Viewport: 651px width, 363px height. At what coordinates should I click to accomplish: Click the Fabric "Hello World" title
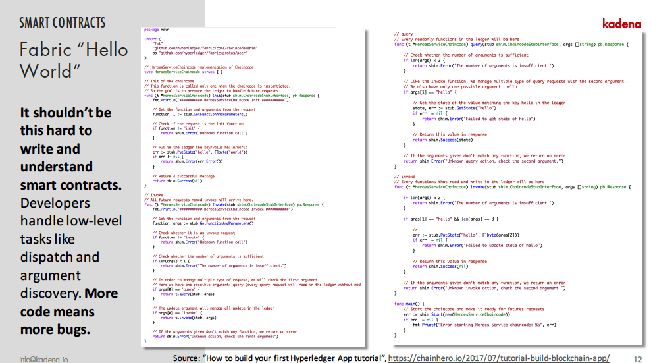pyautogui.click(x=74, y=60)
